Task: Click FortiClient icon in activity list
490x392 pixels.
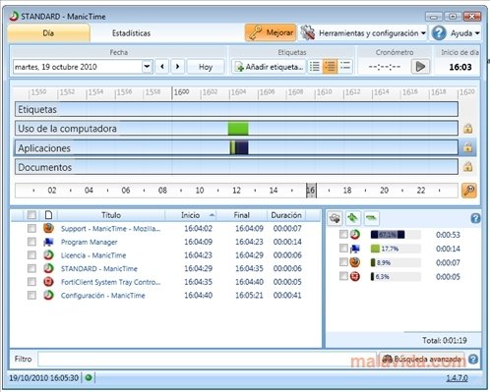Action: [48, 282]
